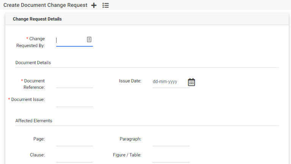Click the plus icon beside the page title
291x164 pixels.
click(x=94, y=5)
